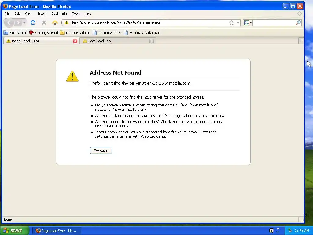Click the Try Again button
Viewport: 313px width, 235px height.
[x=101, y=151]
